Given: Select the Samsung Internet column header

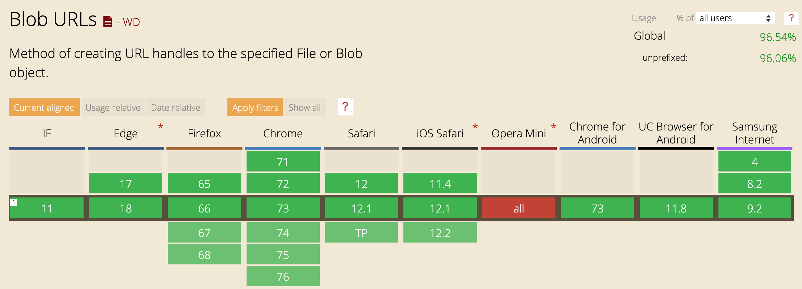Looking at the screenshot, I should [x=755, y=133].
